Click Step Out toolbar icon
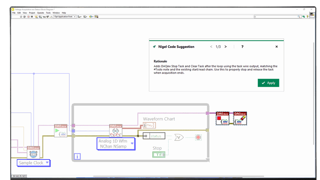The image size is (320, 180). coord(51,17)
